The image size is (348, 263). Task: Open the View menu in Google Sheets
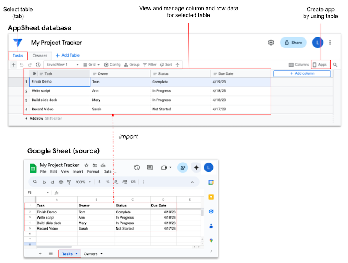pyautogui.click(x=65, y=172)
